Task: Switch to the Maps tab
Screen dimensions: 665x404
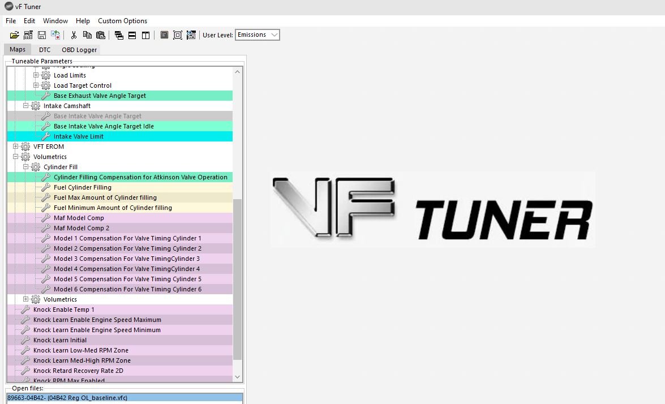Action: click(18, 49)
